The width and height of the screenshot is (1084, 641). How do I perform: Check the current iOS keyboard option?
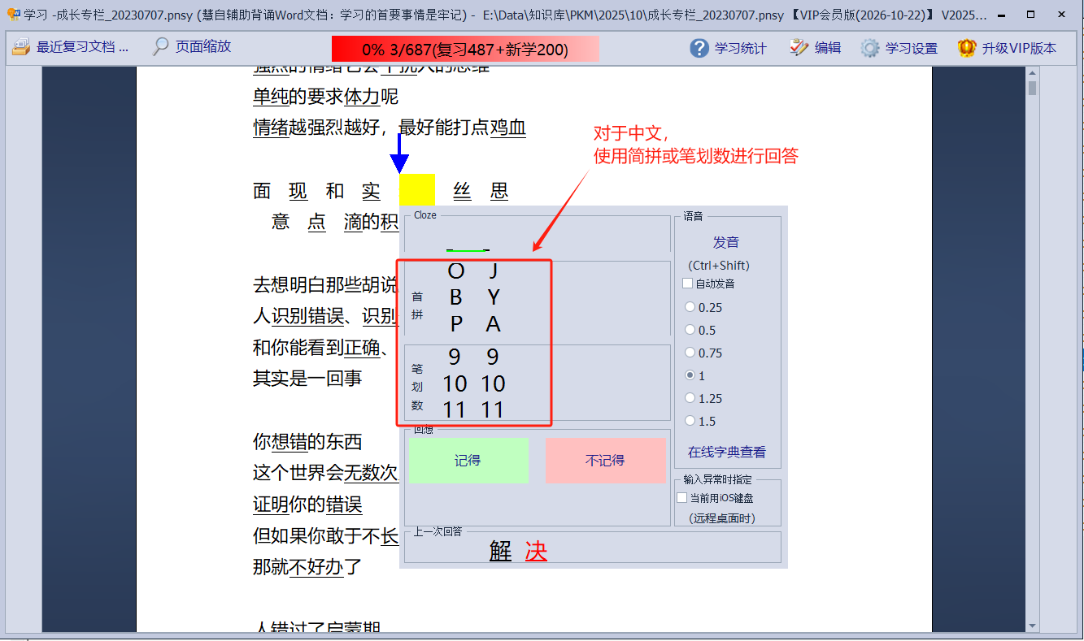point(682,498)
